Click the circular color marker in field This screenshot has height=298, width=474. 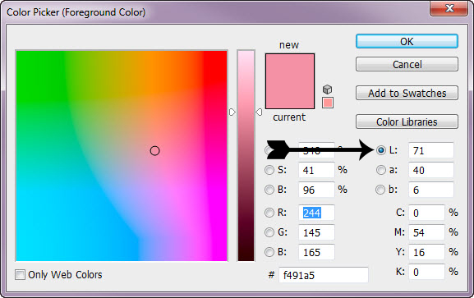point(154,151)
